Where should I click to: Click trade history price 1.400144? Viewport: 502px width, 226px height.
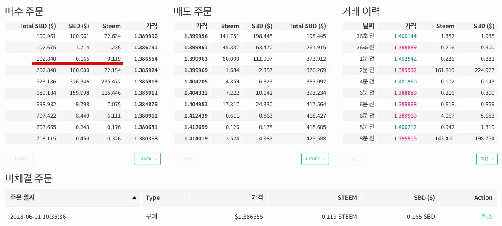[x=405, y=36]
